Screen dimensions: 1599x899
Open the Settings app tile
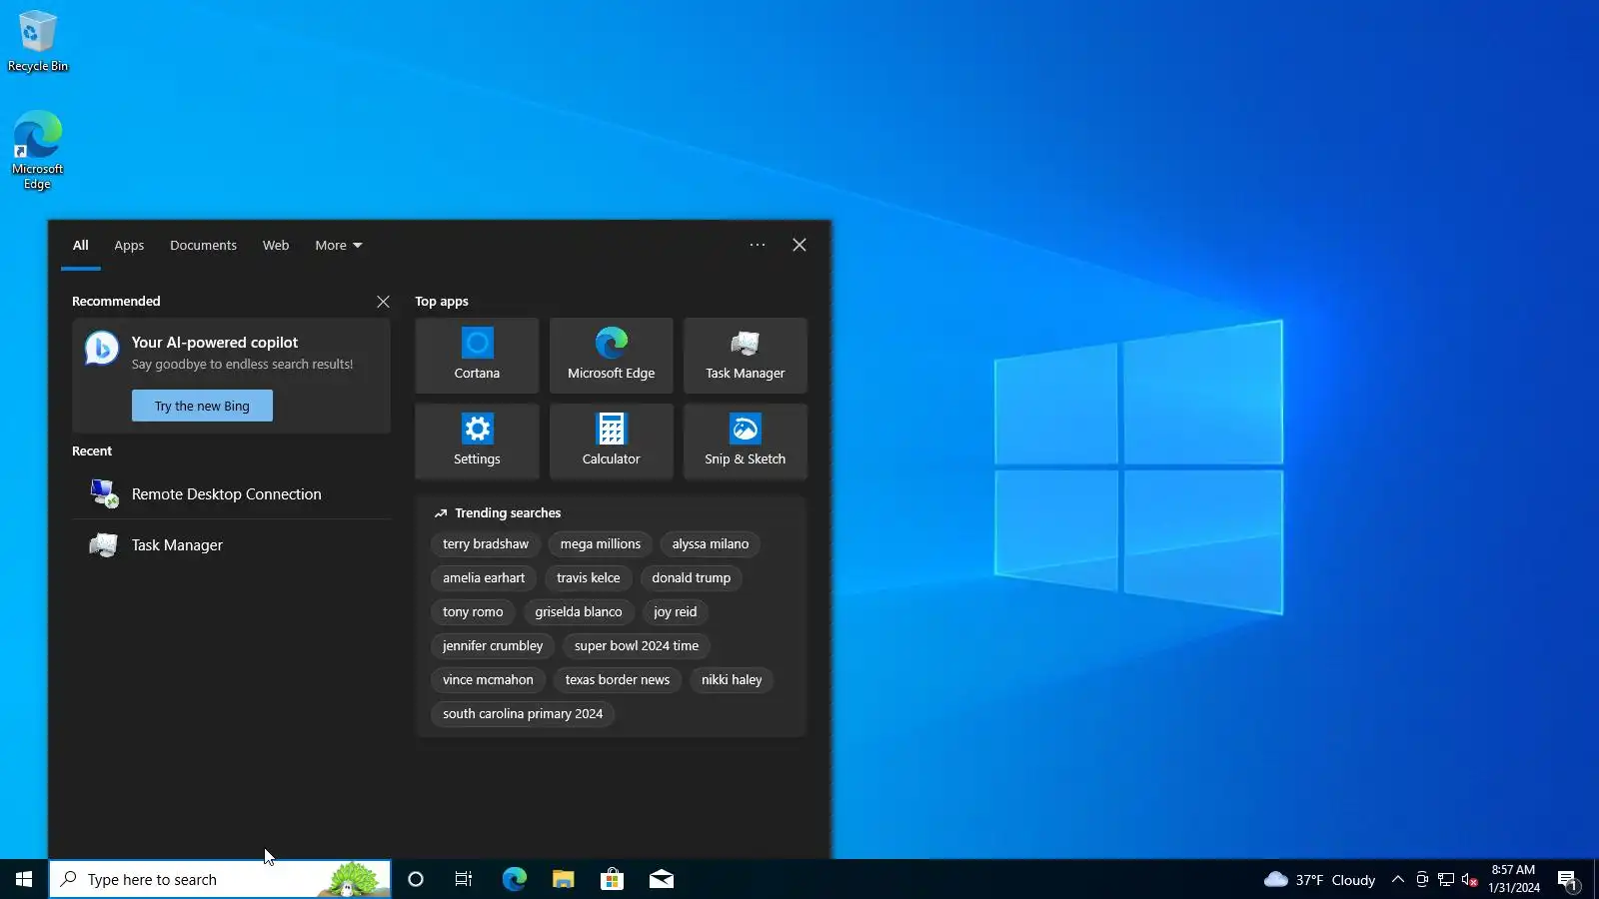click(477, 442)
